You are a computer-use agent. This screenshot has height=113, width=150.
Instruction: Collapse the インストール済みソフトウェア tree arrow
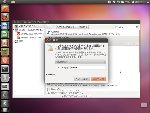click(x=13, y=30)
